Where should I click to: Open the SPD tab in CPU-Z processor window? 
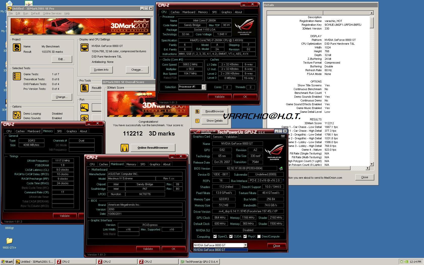click(x=214, y=12)
